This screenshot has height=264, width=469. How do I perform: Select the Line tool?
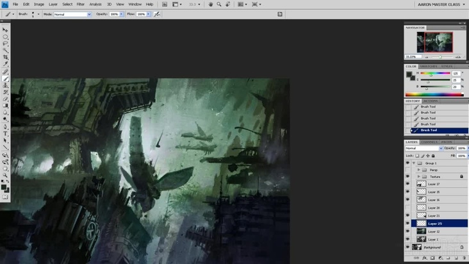tap(5, 147)
